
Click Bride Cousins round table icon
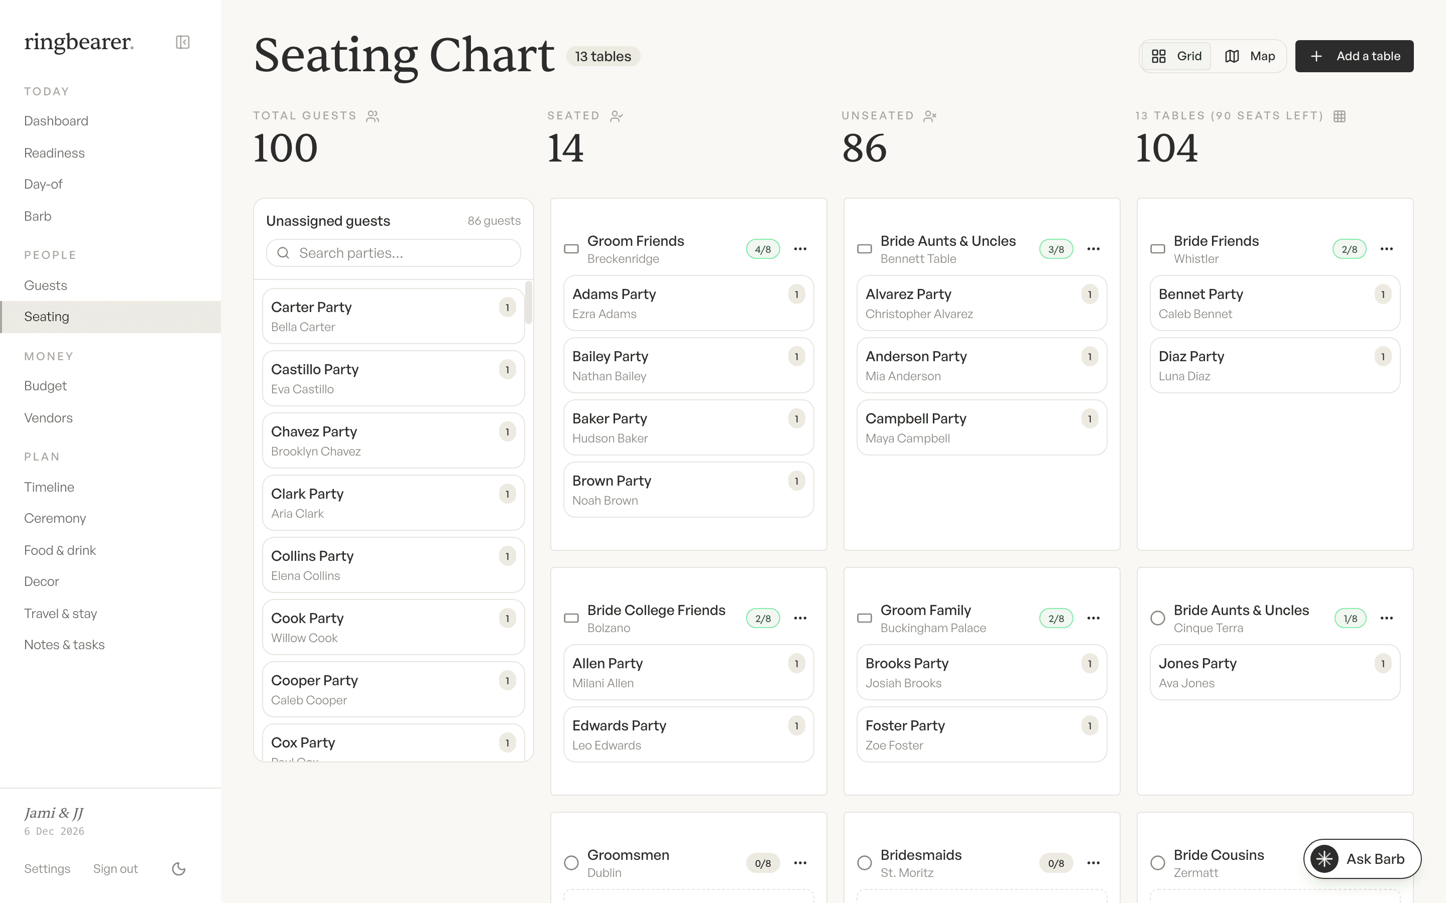pos(1158,863)
